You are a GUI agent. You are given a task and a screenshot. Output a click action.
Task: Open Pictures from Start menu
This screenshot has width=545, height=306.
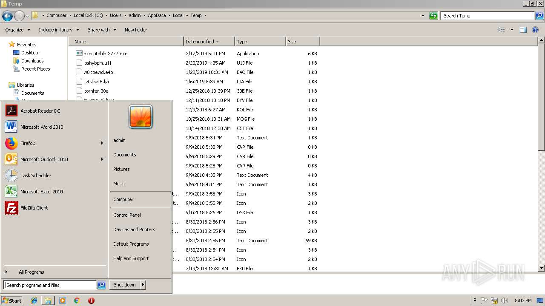pyautogui.click(x=121, y=169)
